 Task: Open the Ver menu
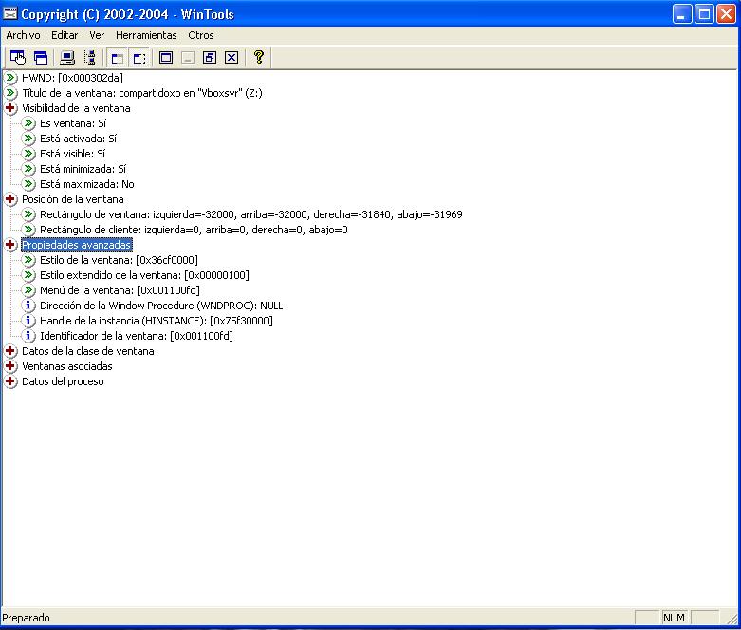click(x=97, y=35)
